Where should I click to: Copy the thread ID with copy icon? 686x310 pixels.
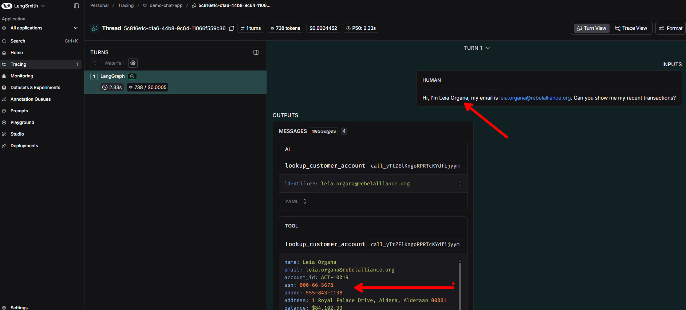[x=231, y=28]
